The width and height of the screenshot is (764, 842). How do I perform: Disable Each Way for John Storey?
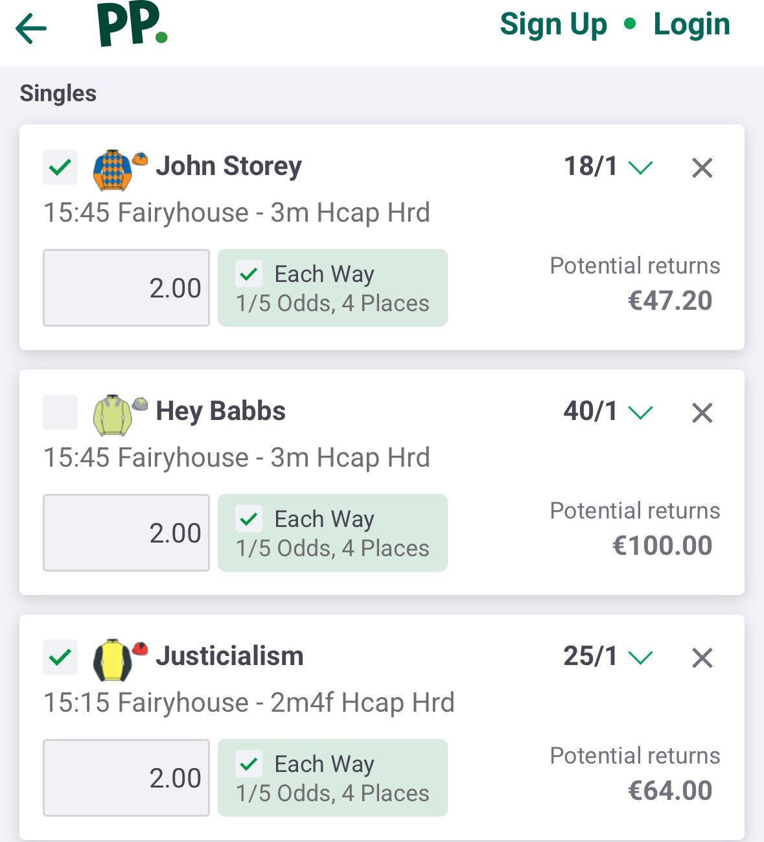(x=249, y=274)
